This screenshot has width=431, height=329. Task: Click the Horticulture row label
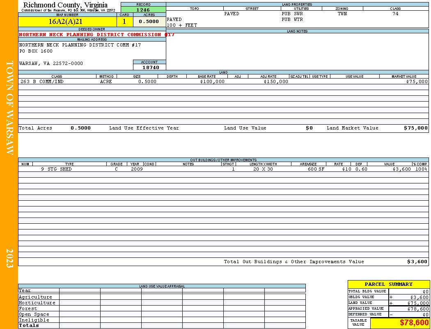37,303
